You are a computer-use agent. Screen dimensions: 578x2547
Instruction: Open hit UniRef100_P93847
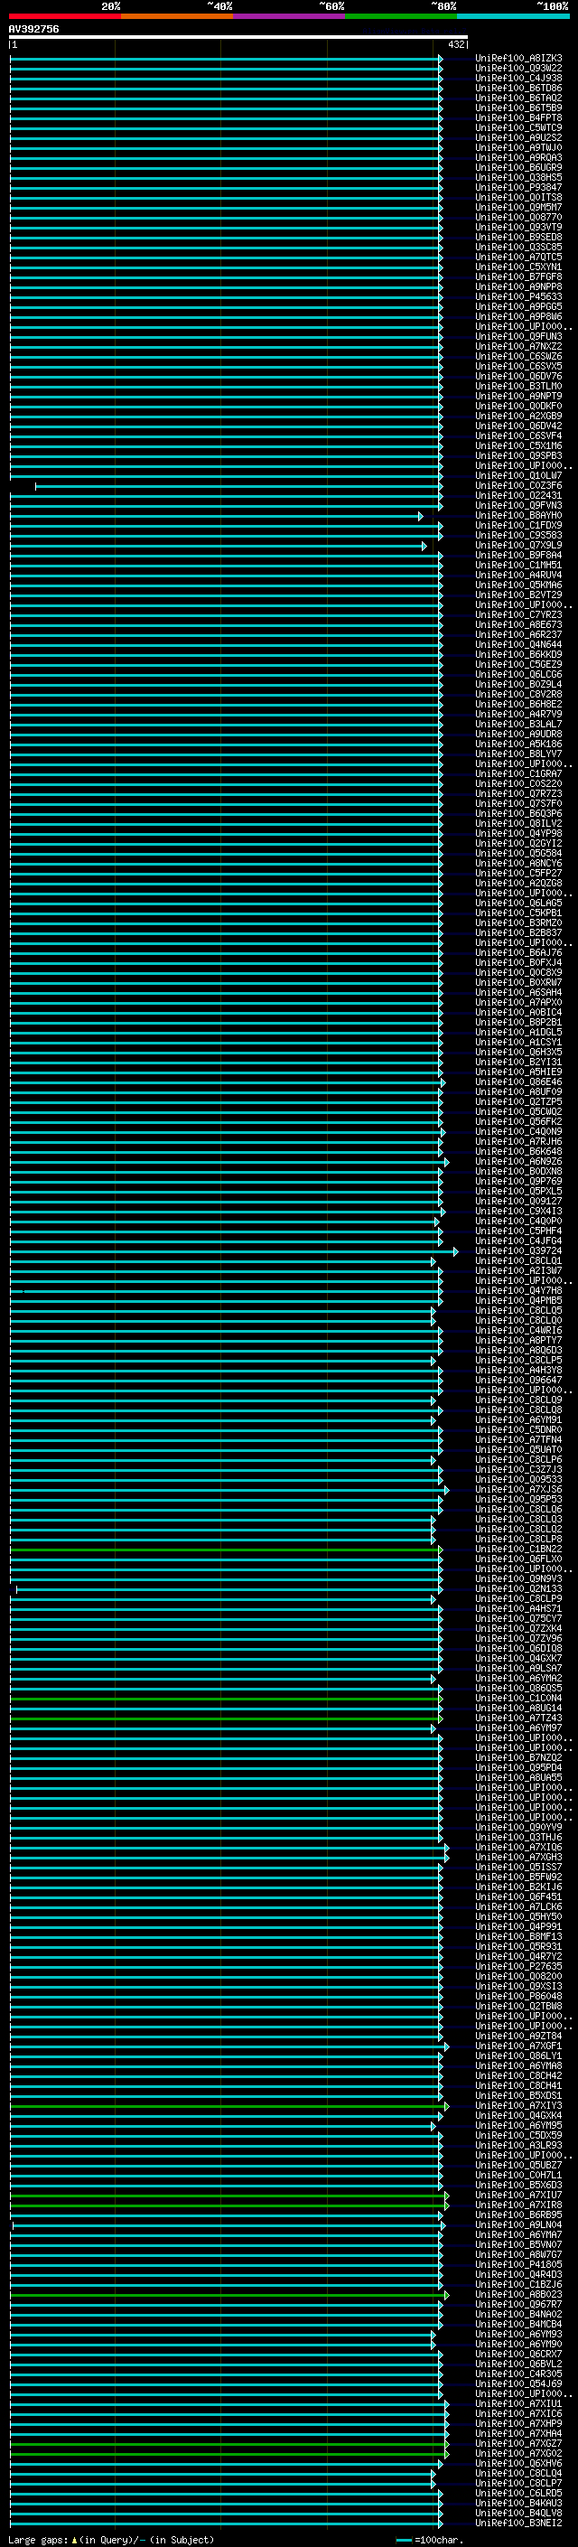coord(518,188)
